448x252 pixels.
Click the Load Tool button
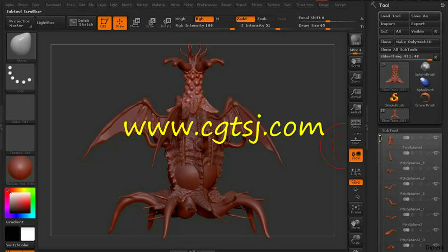(394, 16)
